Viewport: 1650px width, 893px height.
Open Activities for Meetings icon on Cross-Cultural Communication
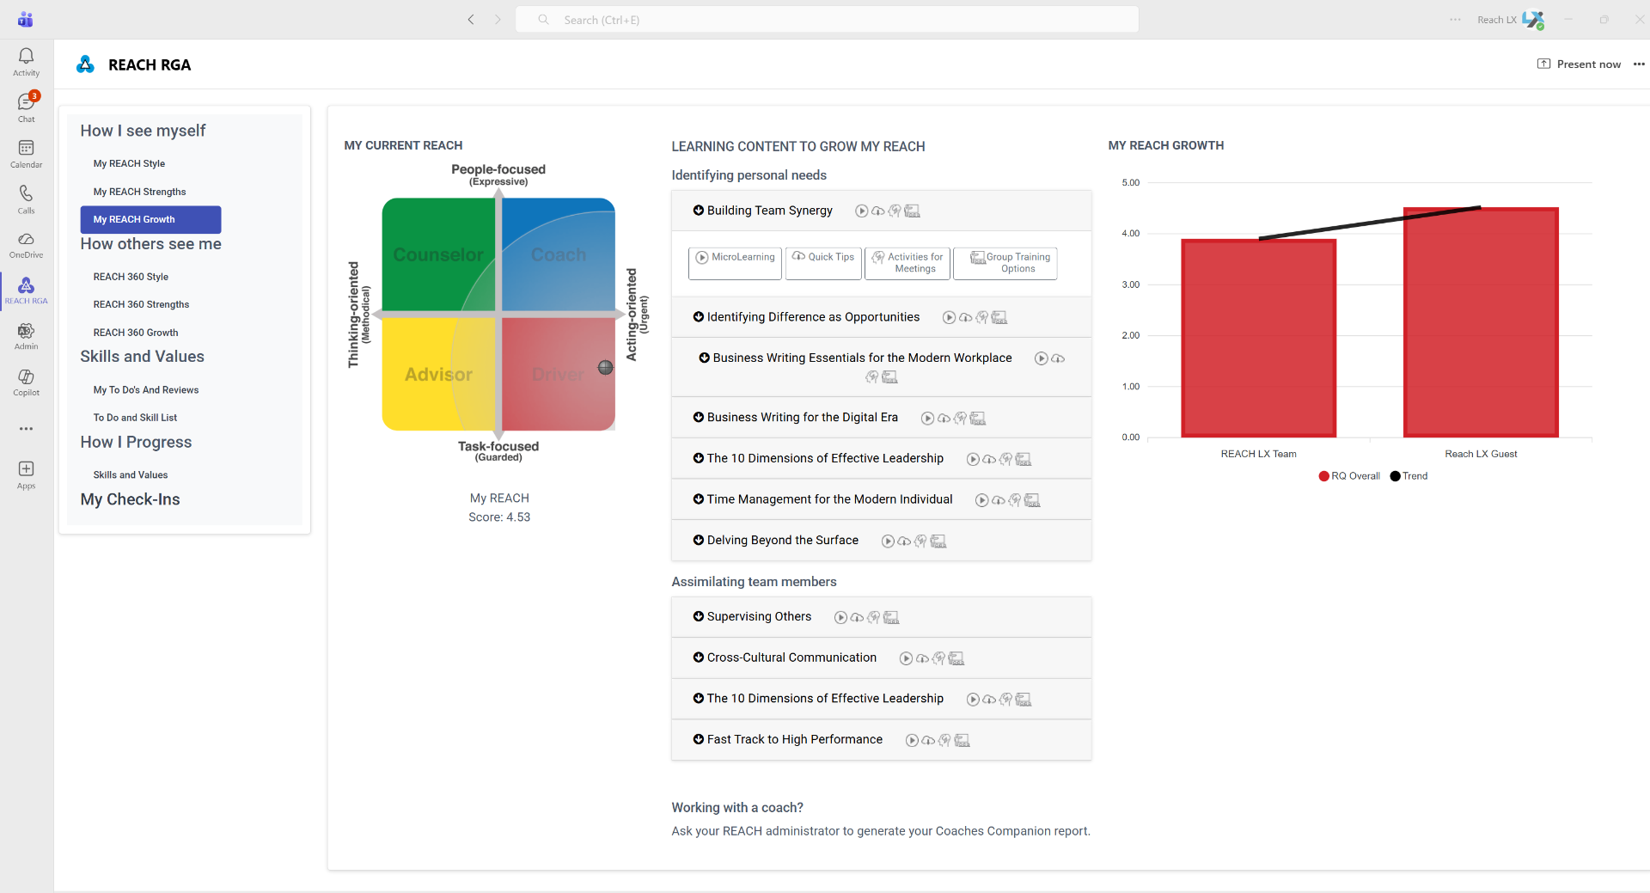tap(940, 658)
